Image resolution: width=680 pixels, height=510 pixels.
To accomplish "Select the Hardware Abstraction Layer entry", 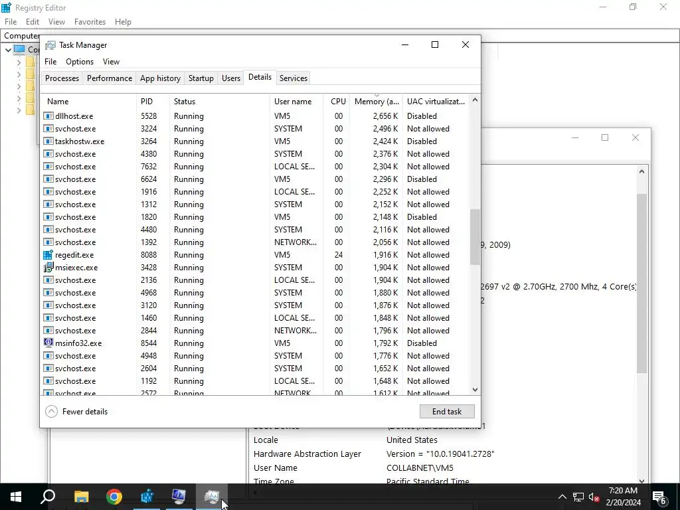I will click(x=307, y=454).
